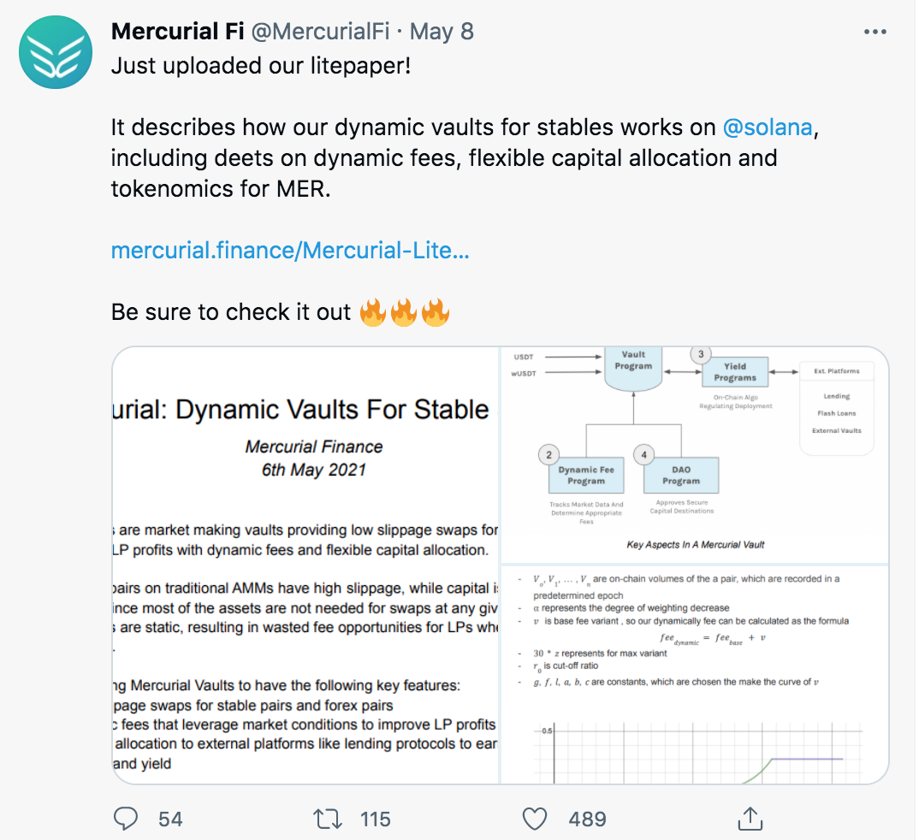Open the litepaper title page image
Viewport: 919px width, 840px height.
click(305, 565)
